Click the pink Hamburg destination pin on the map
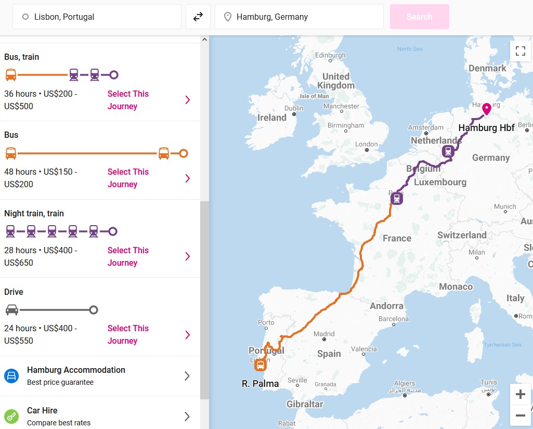The width and height of the screenshot is (533, 429). pyautogui.click(x=486, y=109)
